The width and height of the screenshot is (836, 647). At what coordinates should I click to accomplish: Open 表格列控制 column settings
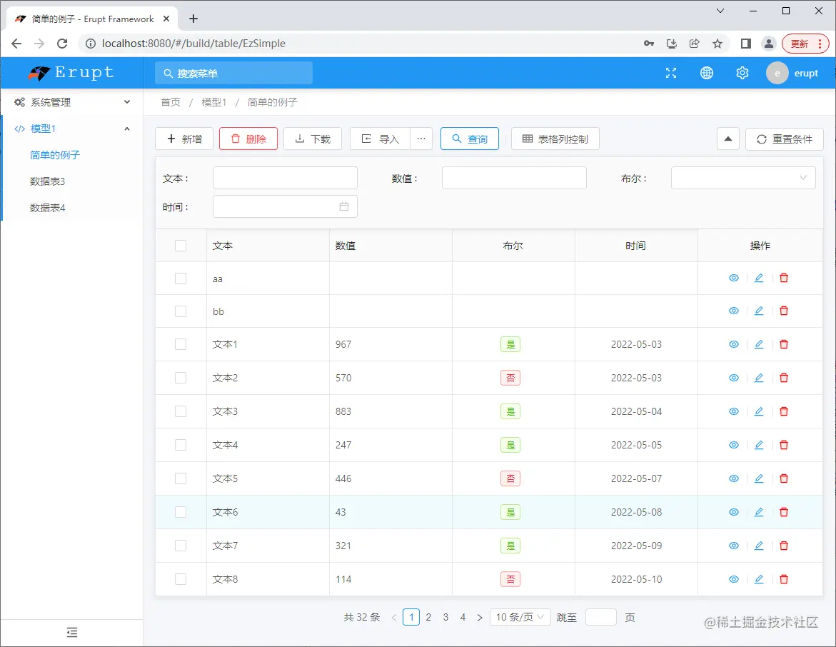[555, 139]
